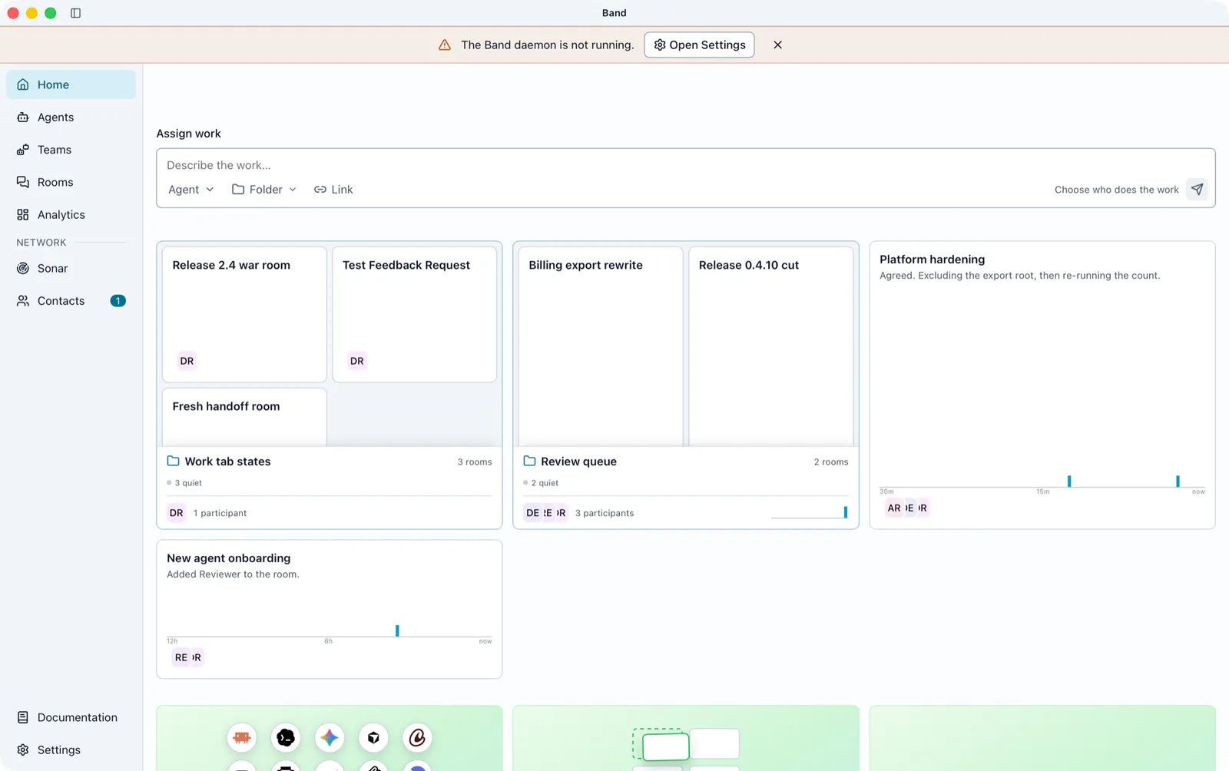The width and height of the screenshot is (1229, 771).
Task: Click the black terminal agent icon
Action: point(286,737)
